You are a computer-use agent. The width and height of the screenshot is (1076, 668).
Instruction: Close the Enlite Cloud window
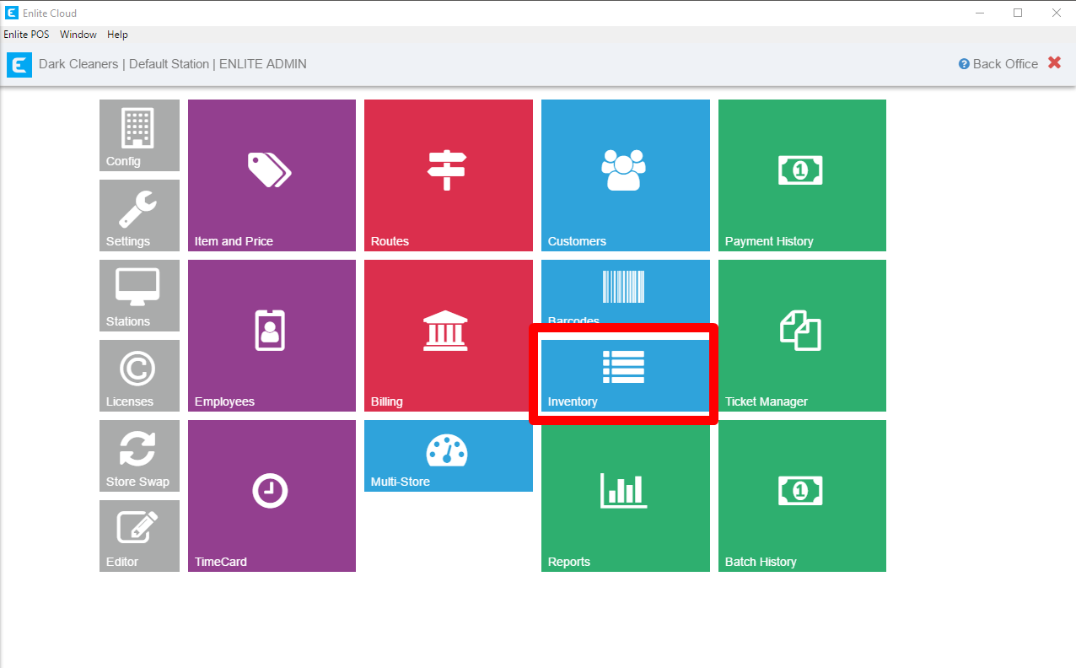coord(1057,13)
